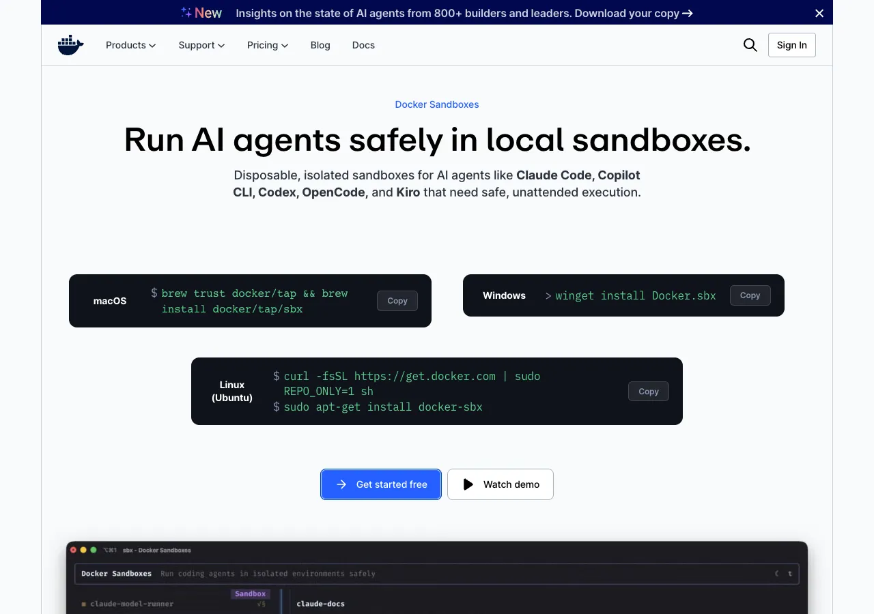Click Get started free button
This screenshot has height=614, width=874.
click(x=381, y=484)
